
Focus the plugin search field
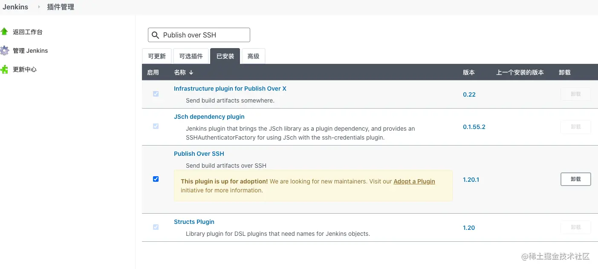point(199,35)
